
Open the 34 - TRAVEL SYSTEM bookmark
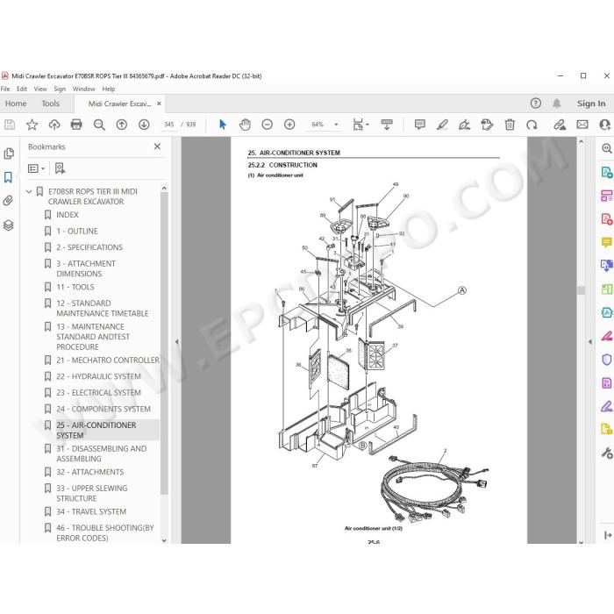pos(91,511)
